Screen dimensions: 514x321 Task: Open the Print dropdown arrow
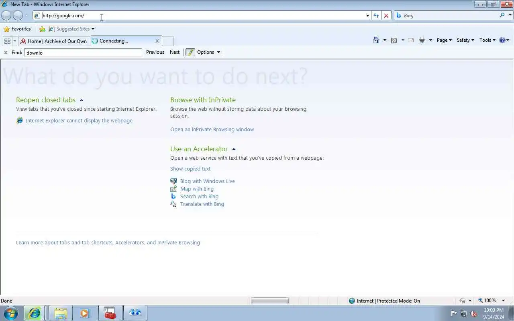[430, 40]
